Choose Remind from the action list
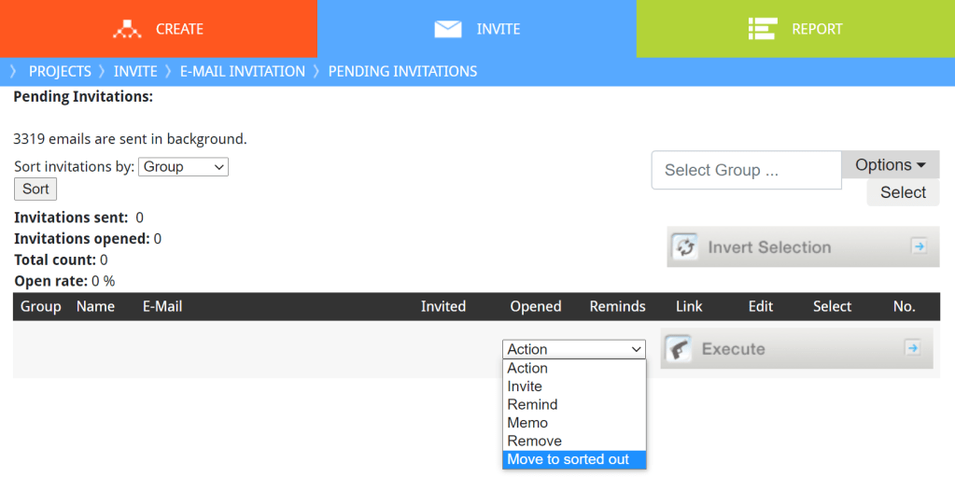The height and width of the screenshot is (477, 955). [x=532, y=404]
